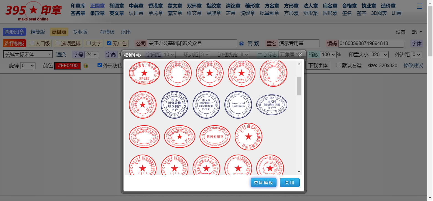Close the 模板中心 dialog with the X

tap(300, 55)
